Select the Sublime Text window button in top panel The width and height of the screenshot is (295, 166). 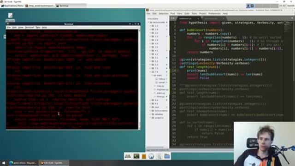coord(40,6)
